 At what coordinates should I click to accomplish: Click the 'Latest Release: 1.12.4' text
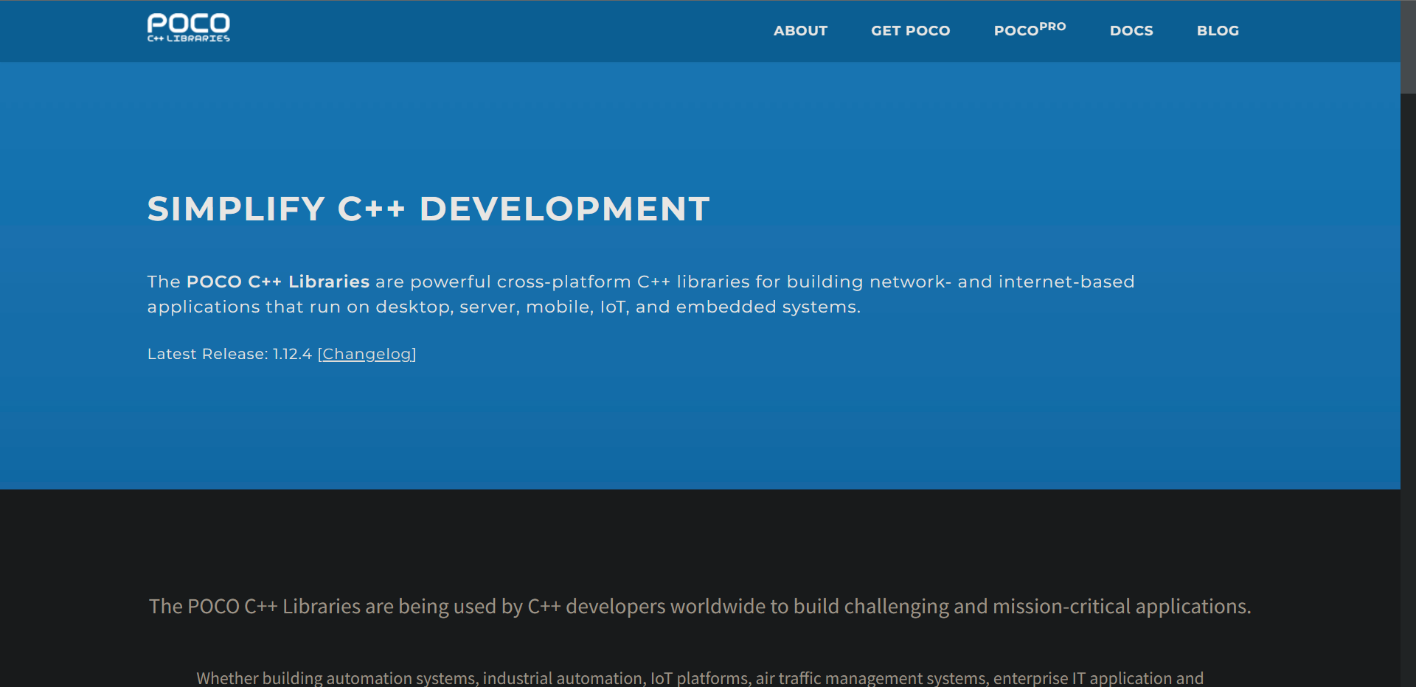point(229,355)
